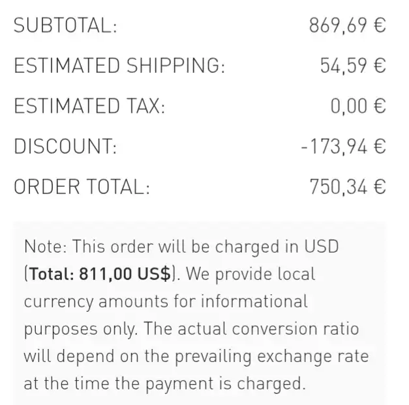Click the euro sign beside the order total
Viewport: 409px width, 405px height.
coord(380,187)
